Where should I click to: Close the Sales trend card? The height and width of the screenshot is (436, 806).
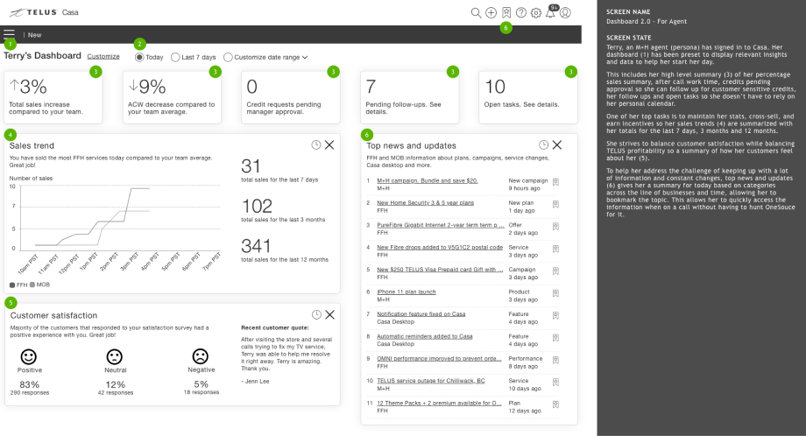[329, 145]
